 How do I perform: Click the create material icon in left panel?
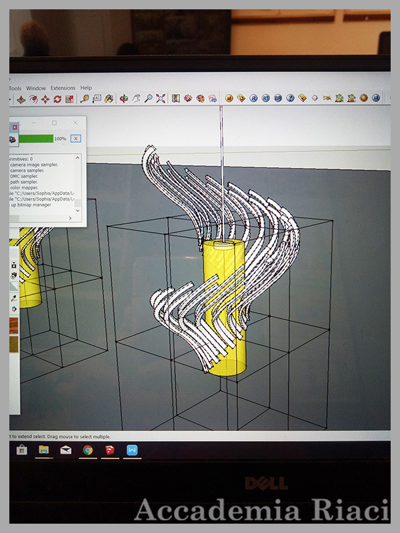pyautogui.click(x=14, y=275)
